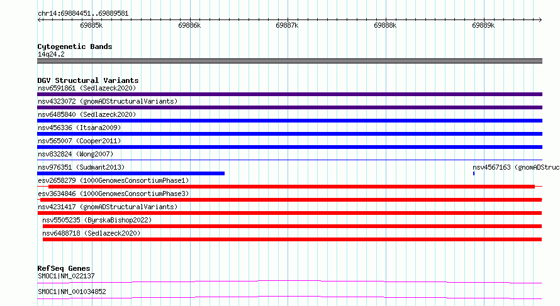This screenshot has width=560, height=306.
Task: Open nsv565007 (Cooper2011) variant label
Action: pyautogui.click(x=79, y=141)
